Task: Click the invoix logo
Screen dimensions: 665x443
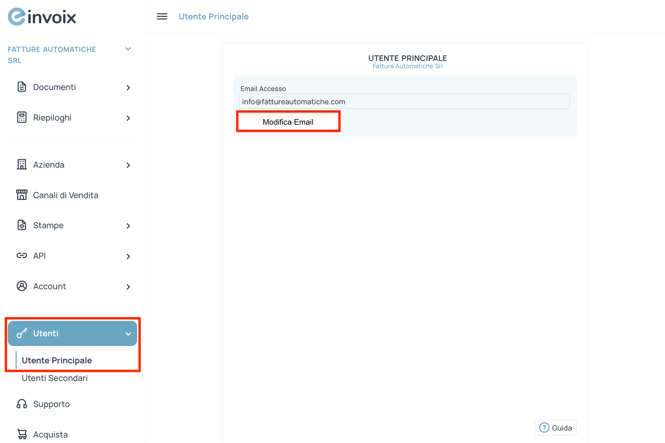Action: point(42,17)
